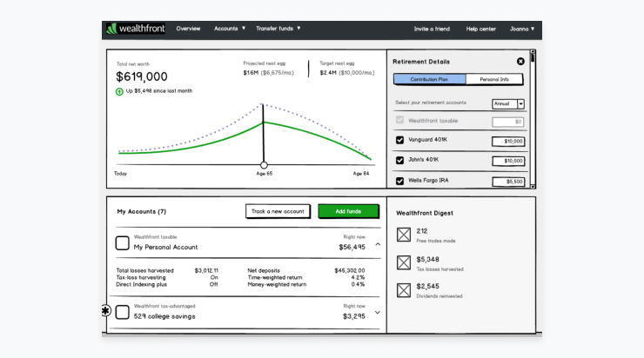
Task: Click the Total losses harvested $3,012.11 value
Action: (206, 270)
